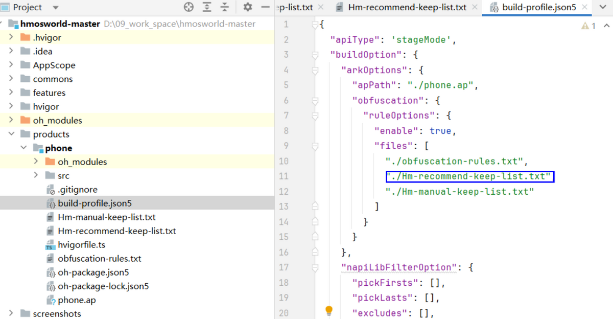The height and width of the screenshot is (319, 613).
Task: Open obfuscation-rules.txt in project tree
Action: click(99, 259)
